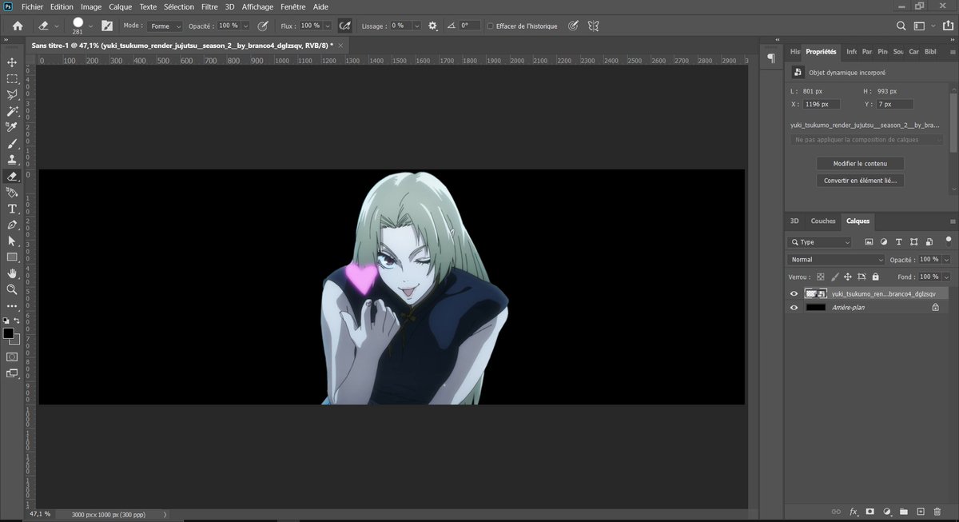The width and height of the screenshot is (959, 522).
Task: Open the extra tools three-dots button
Action: tap(12, 306)
